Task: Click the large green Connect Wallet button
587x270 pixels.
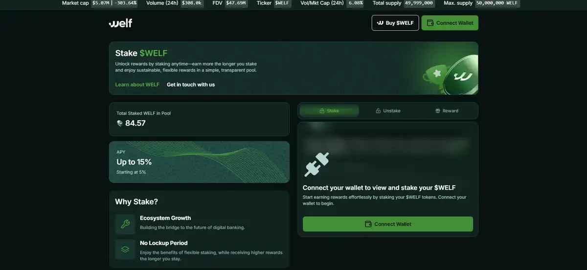Action: pyautogui.click(x=388, y=224)
